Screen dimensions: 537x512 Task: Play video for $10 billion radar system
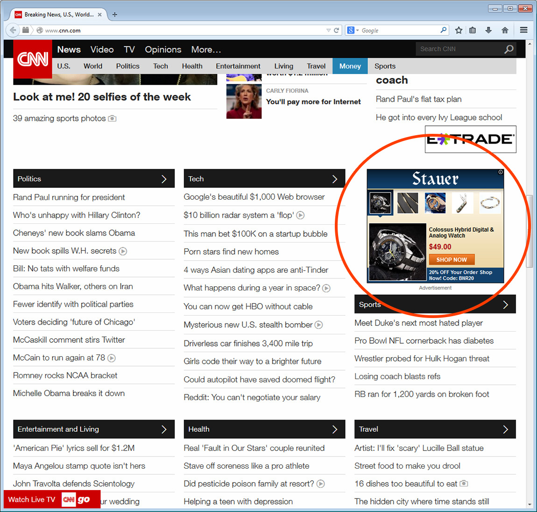point(300,215)
